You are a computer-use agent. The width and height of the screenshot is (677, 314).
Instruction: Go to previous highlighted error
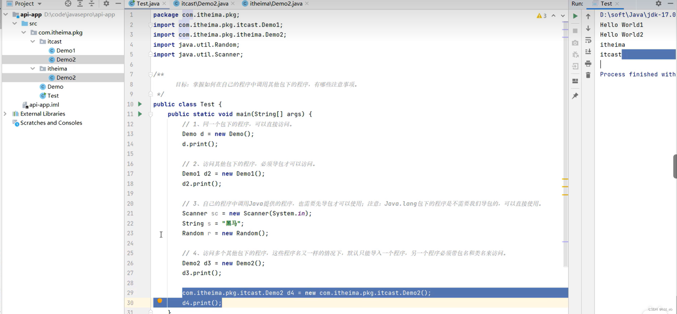click(554, 15)
